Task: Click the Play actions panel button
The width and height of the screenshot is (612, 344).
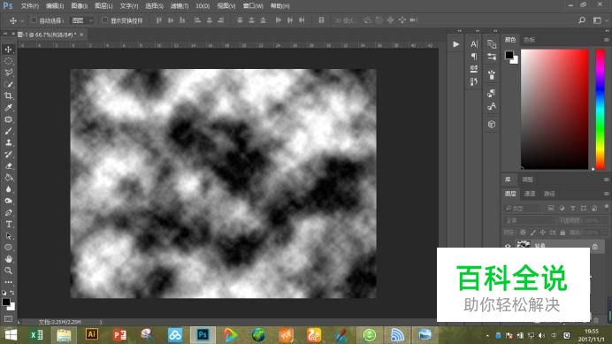Action: pyautogui.click(x=455, y=44)
